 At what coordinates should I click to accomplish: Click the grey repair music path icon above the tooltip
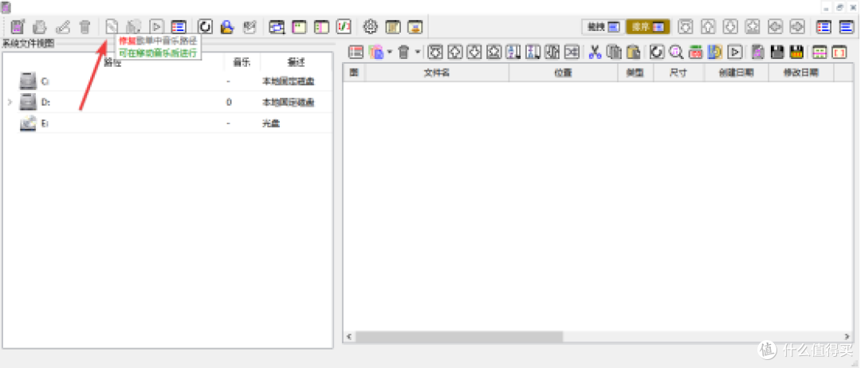point(112,25)
